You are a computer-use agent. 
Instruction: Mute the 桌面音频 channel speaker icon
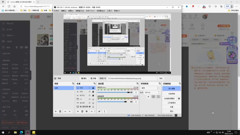coord(131,102)
